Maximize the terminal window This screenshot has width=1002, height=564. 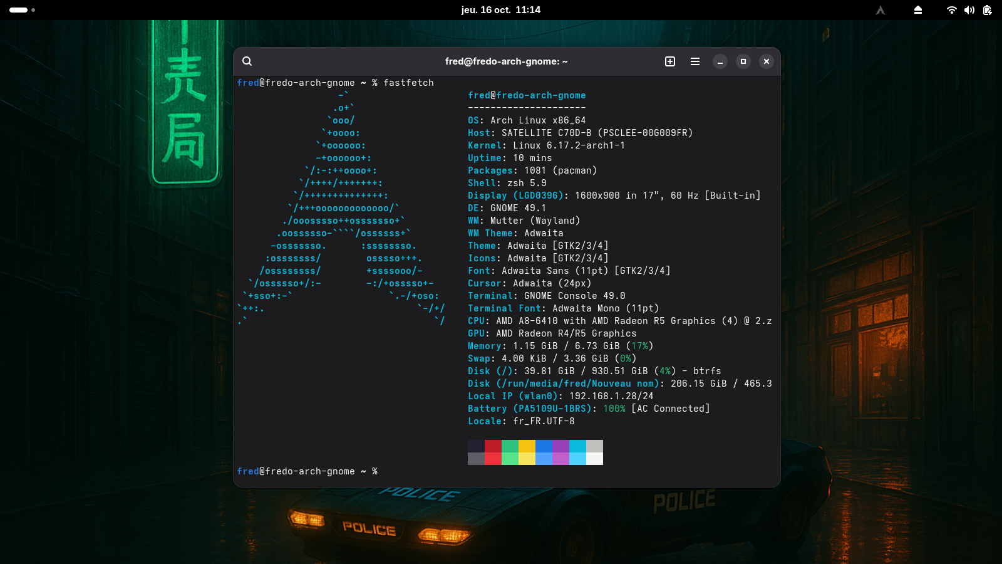coord(743,61)
